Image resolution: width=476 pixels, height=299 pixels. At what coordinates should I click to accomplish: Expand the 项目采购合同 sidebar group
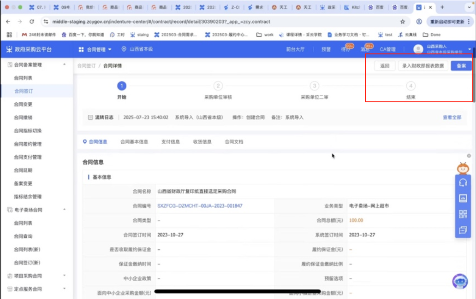pyautogui.click(x=64, y=276)
